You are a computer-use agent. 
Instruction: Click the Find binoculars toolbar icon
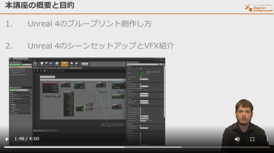(x=51, y=64)
